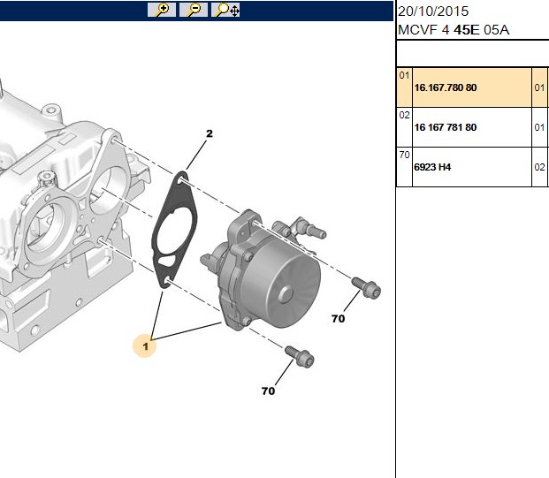Click quantity 02 in the 6923 H4 row
This screenshot has height=478, width=549.
click(539, 167)
